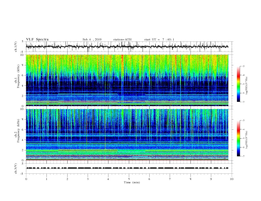The image size is (261, 201).
Task: Click the ch.2 color bar 'log(PSD)(V²/Hz)' label
Action: pos(247,140)
